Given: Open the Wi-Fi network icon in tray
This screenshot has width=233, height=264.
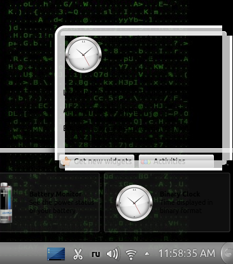Looking at the screenshot, I should [131, 254].
